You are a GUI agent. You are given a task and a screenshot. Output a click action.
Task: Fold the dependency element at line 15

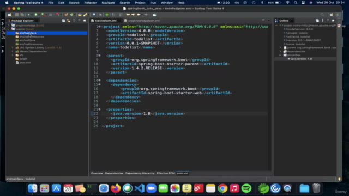(x=99, y=84)
